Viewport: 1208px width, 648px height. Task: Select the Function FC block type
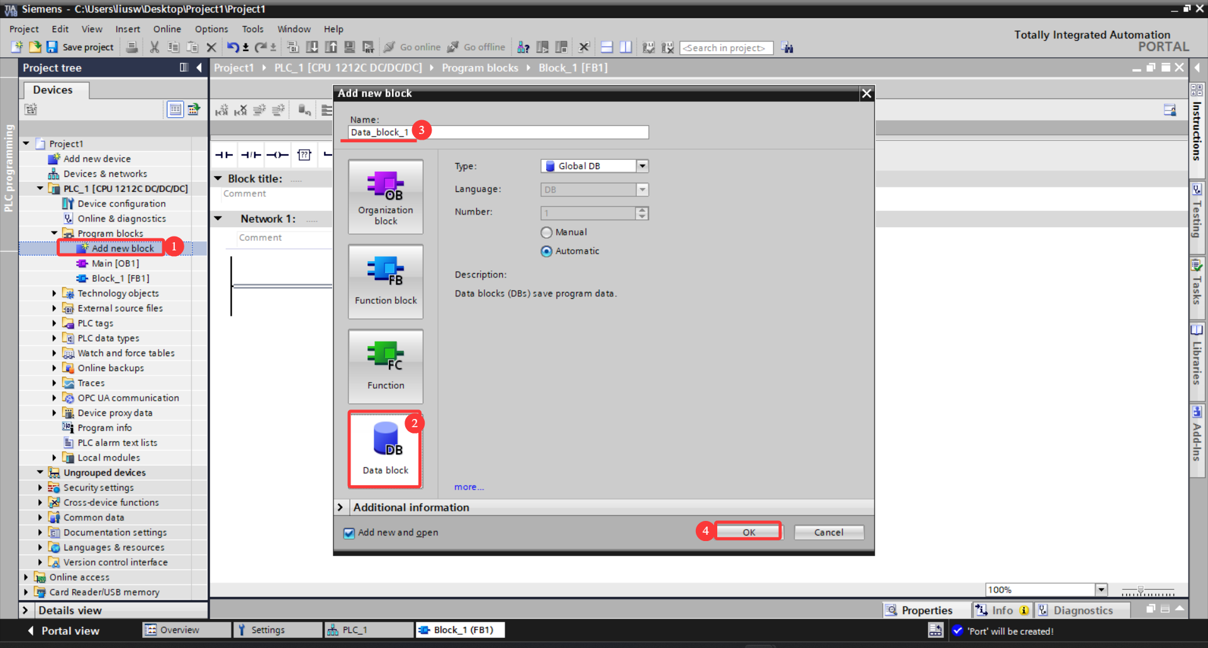(386, 367)
